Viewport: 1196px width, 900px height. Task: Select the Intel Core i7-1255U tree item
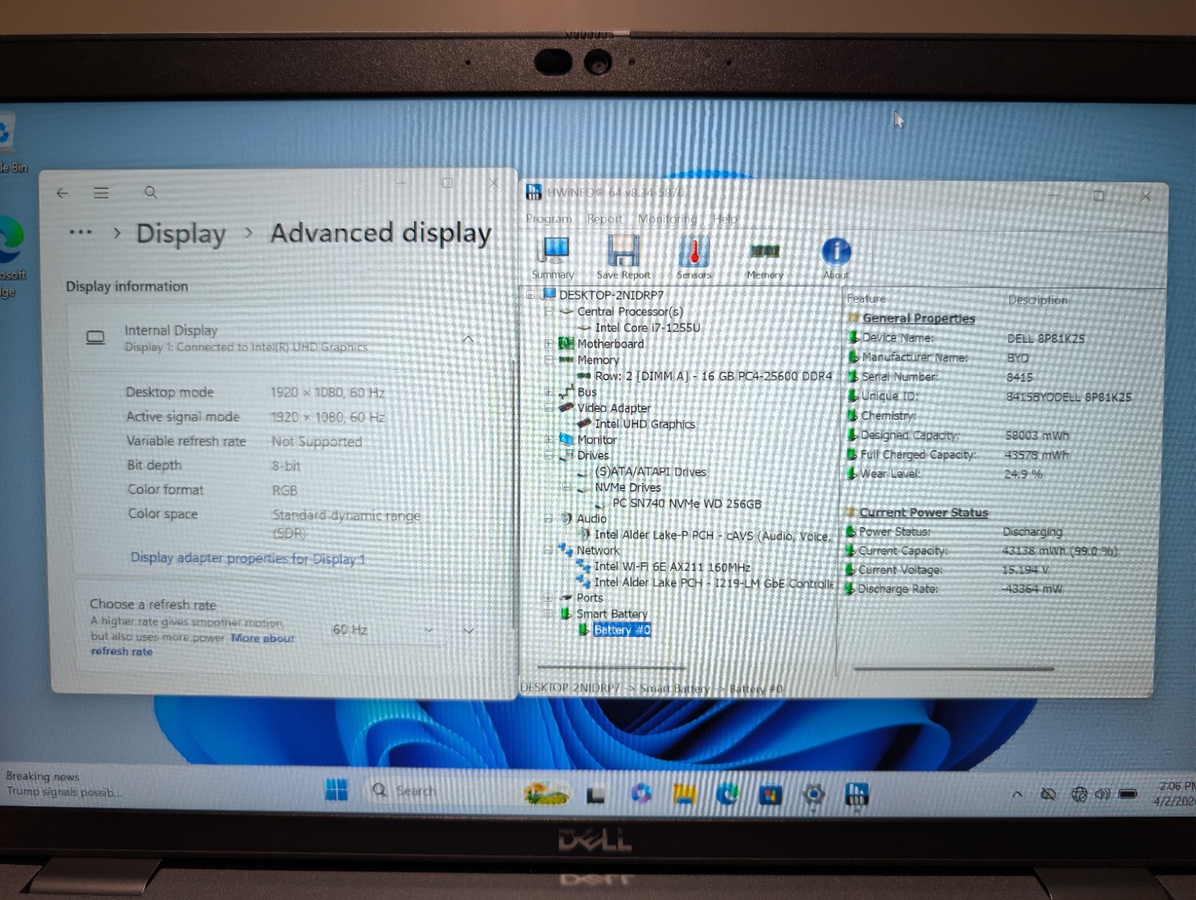click(x=647, y=327)
